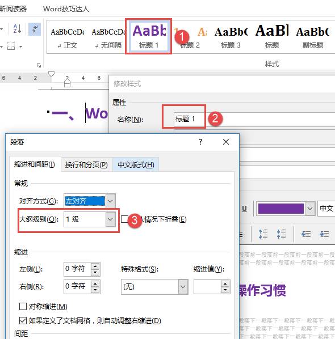
Task: Open the purple font color dropdown
Action: click(x=310, y=209)
